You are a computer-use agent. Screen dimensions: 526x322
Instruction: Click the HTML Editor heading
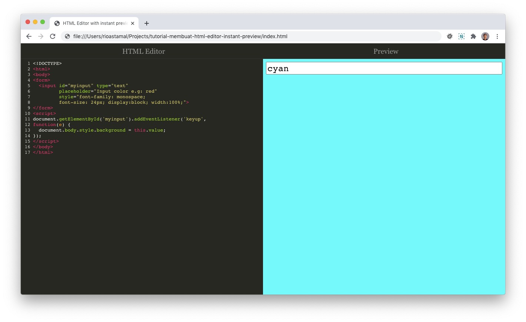(144, 52)
